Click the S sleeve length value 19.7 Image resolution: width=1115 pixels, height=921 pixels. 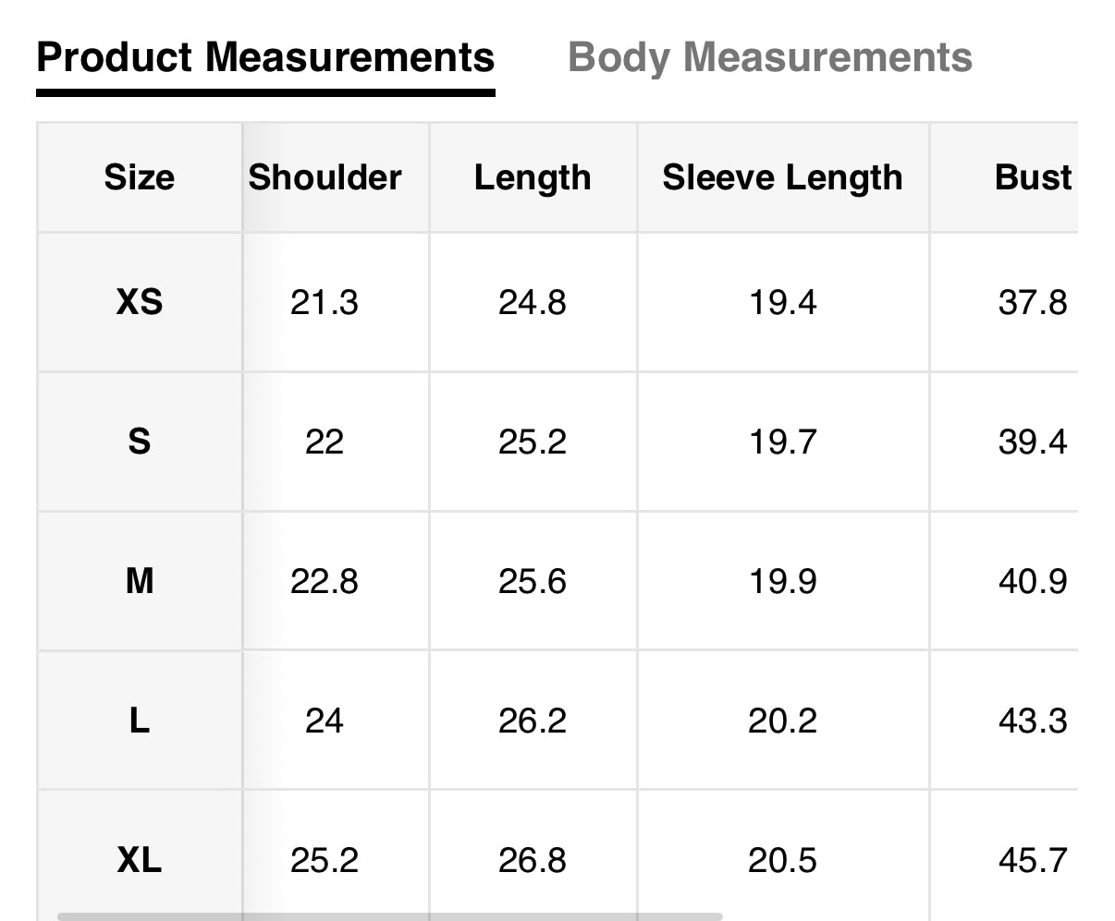click(782, 442)
